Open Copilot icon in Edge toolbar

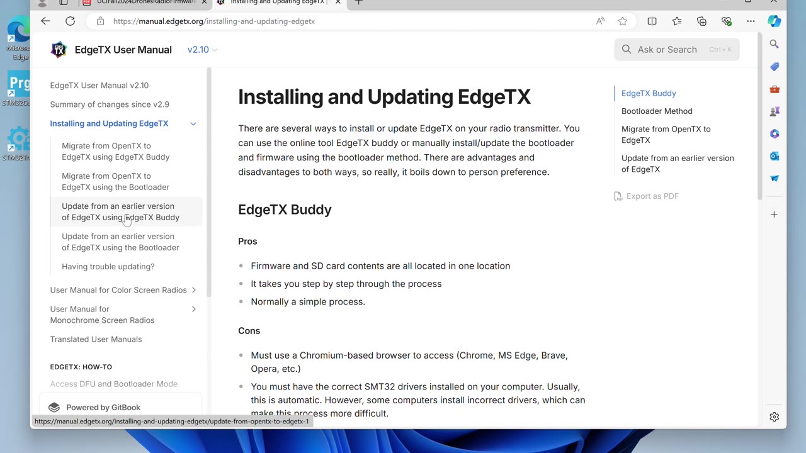pyautogui.click(x=775, y=21)
